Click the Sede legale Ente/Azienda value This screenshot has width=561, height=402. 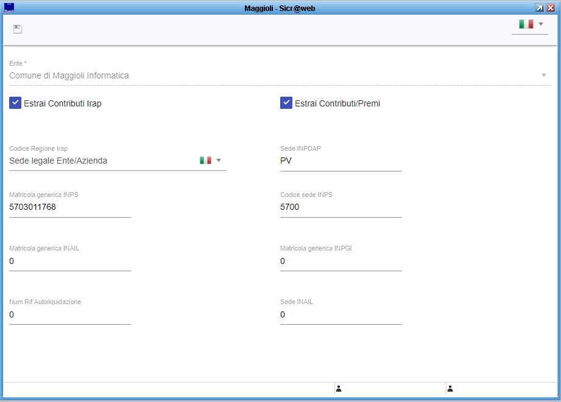[58, 161]
